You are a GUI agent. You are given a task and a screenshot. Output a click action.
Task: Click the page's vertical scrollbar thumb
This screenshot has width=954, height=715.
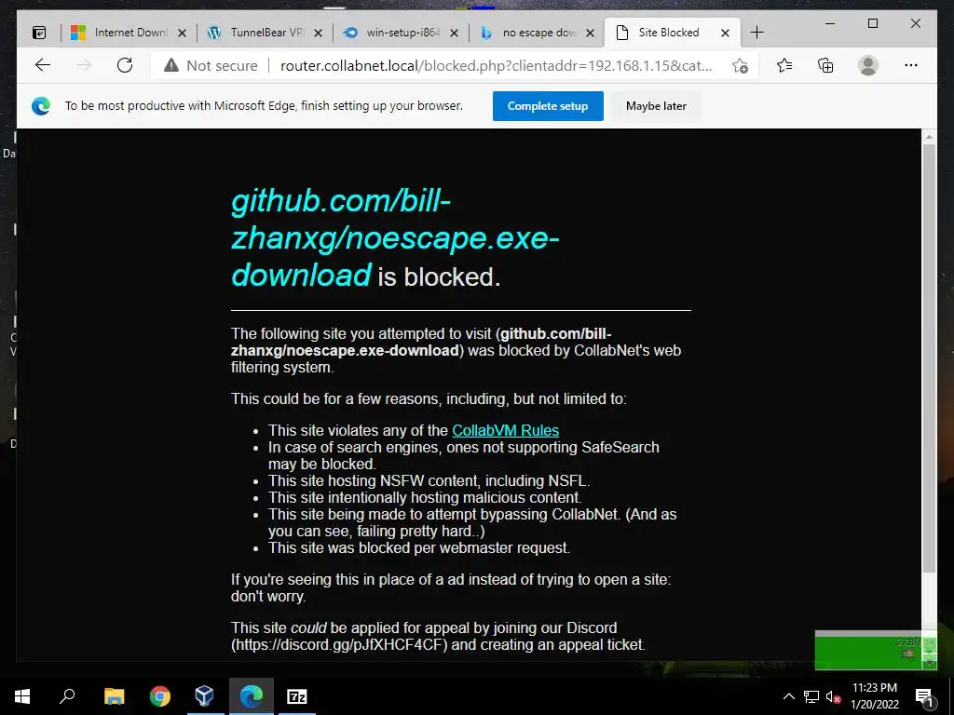pyautogui.click(x=929, y=358)
